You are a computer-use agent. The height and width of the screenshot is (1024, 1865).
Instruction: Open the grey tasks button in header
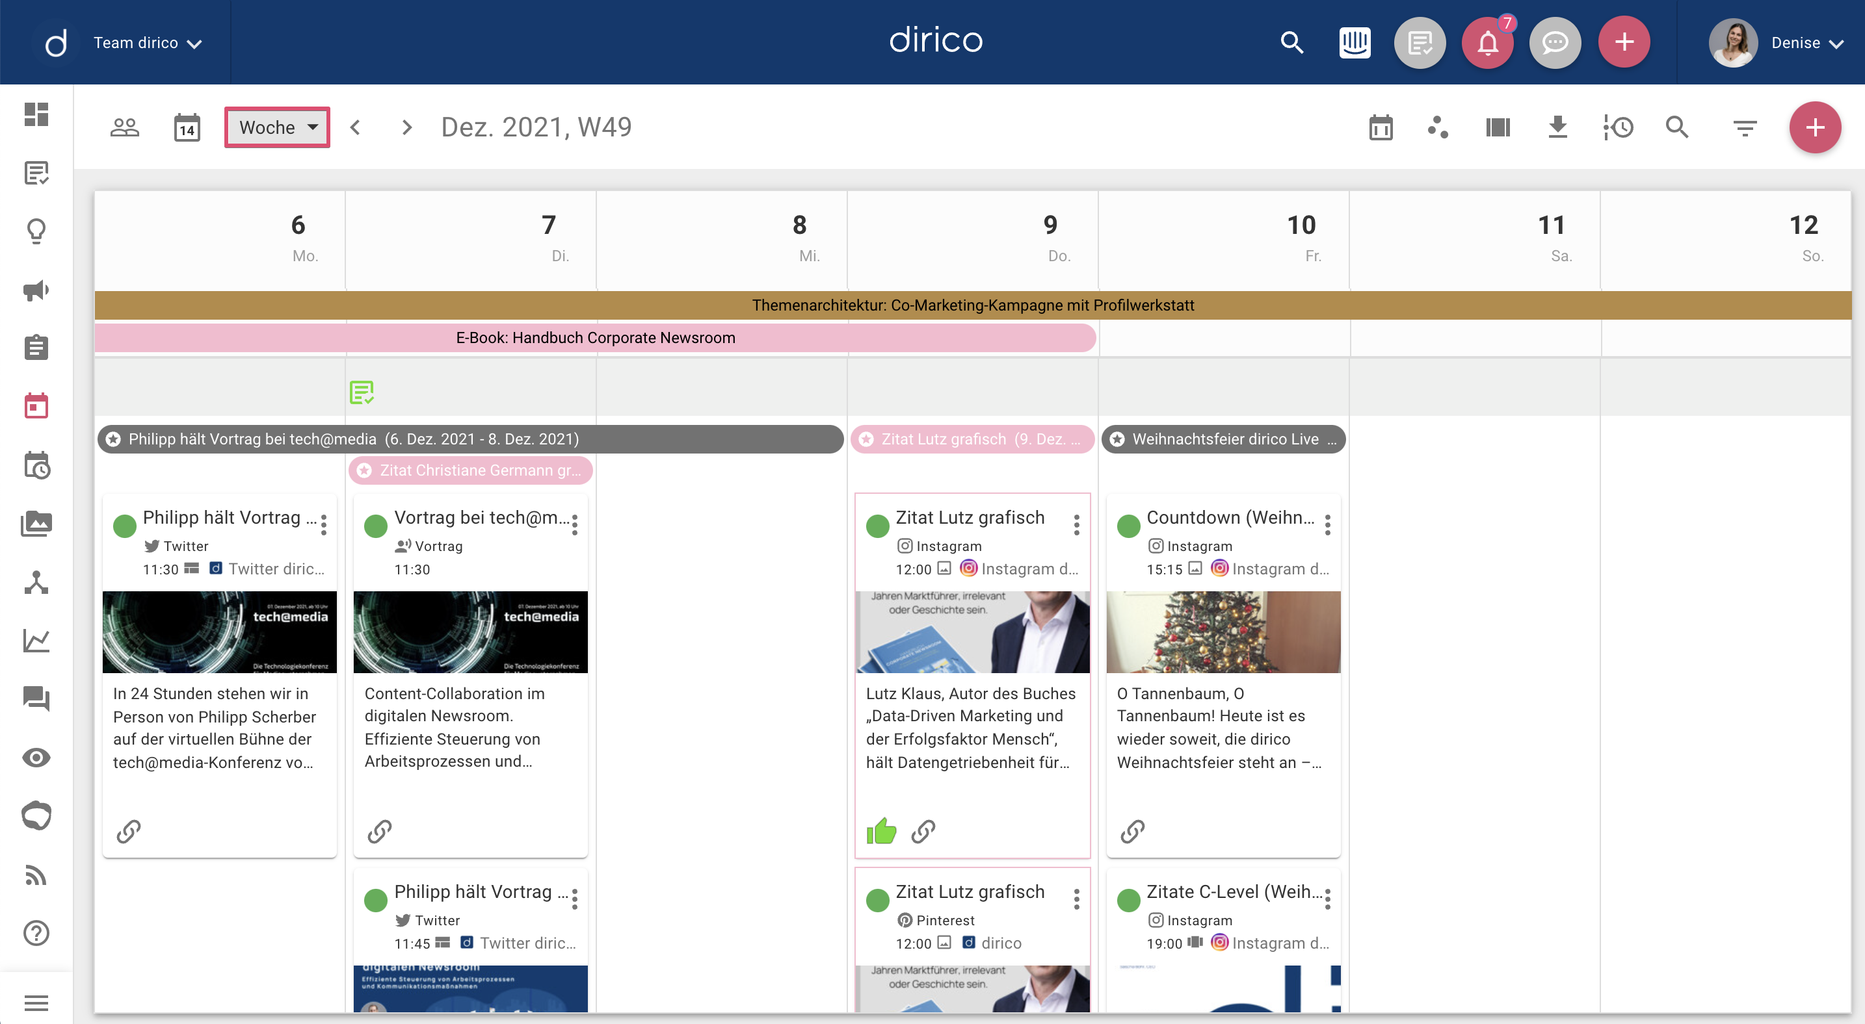coord(1420,43)
